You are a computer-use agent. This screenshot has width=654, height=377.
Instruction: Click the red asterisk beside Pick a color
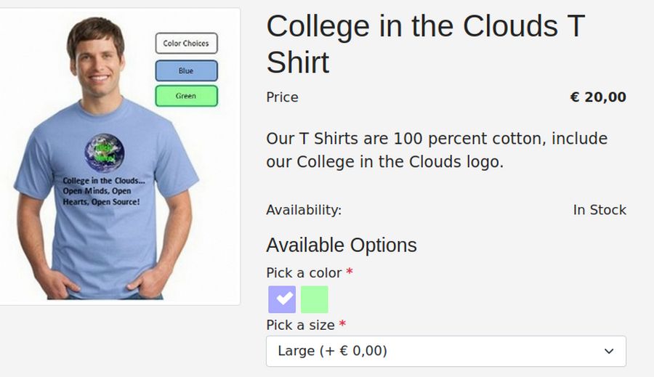(x=350, y=272)
